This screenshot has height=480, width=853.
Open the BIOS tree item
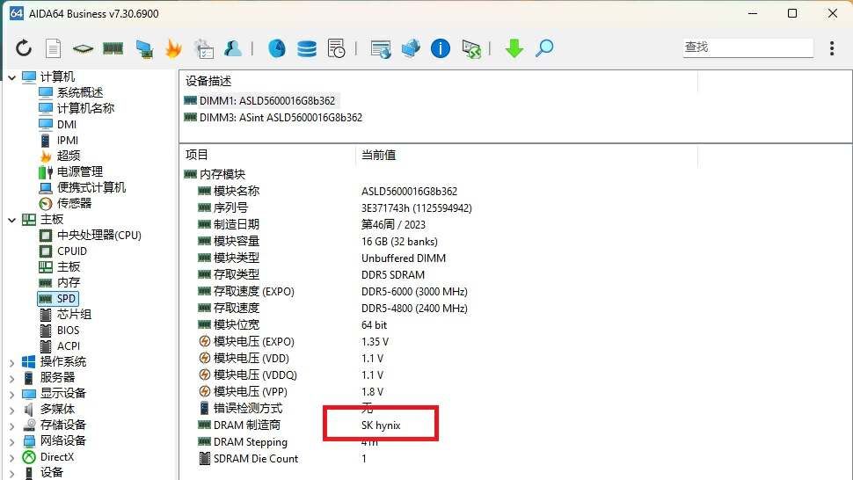click(x=68, y=330)
